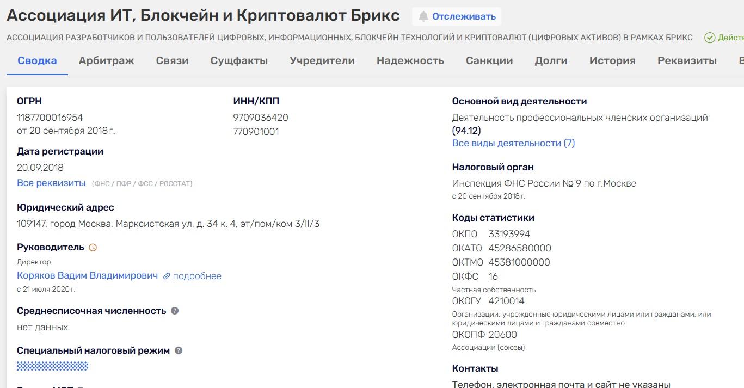
Task: Open the Санкции tab
Action: [489, 60]
